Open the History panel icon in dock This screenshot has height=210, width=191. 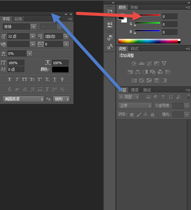point(110,11)
